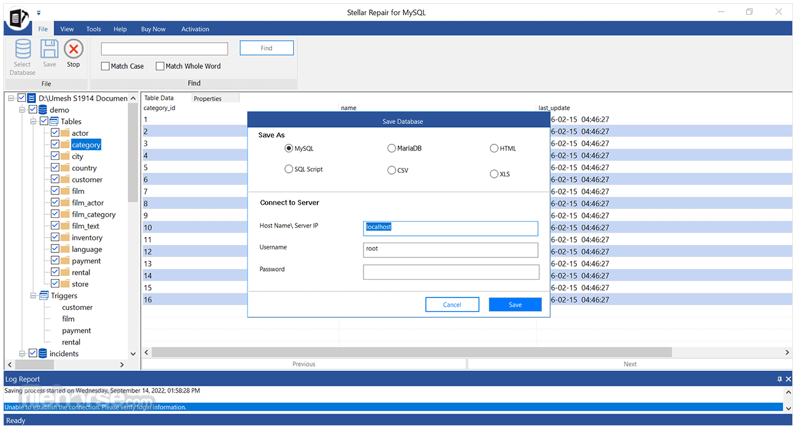796x429 pixels.
Task: Click the Host Name\ Server IP field
Action: (x=450, y=228)
